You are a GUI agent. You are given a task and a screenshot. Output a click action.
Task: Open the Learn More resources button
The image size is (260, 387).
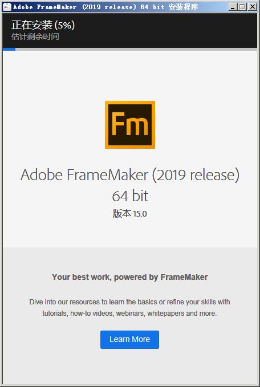click(x=129, y=339)
